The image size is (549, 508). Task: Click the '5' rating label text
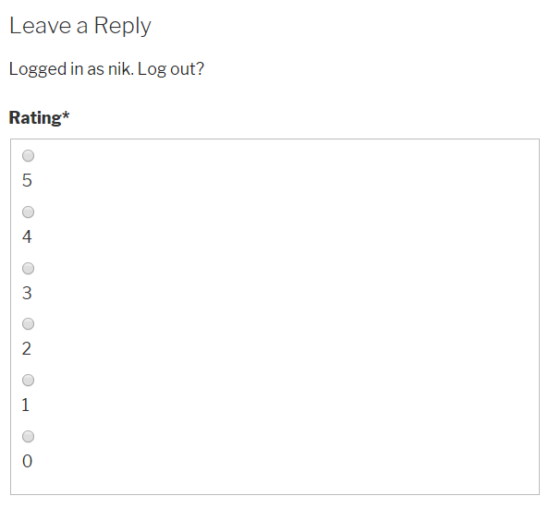point(27,180)
